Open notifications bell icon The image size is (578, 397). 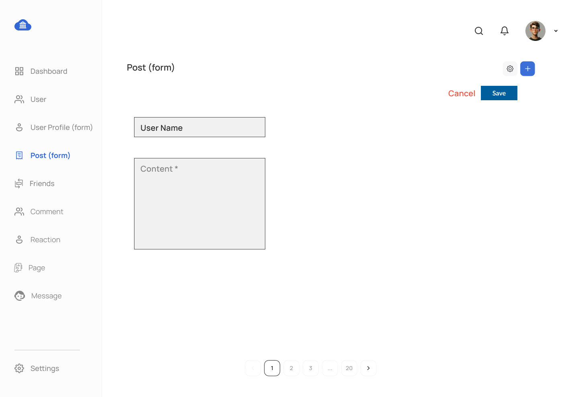505,31
